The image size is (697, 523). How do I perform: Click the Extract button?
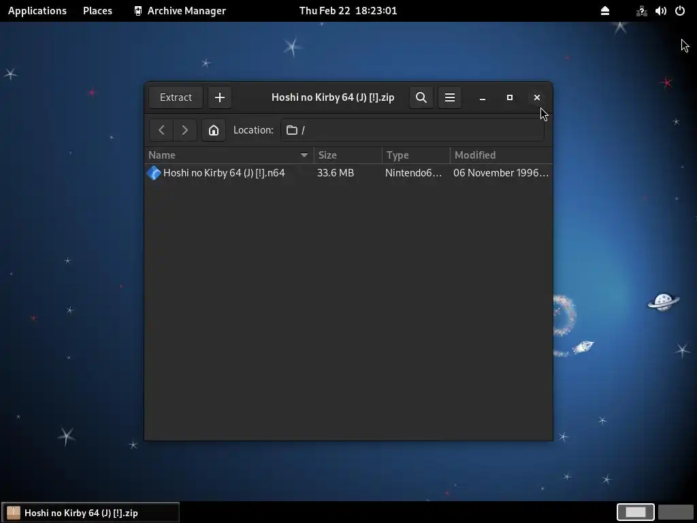(x=176, y=97)
